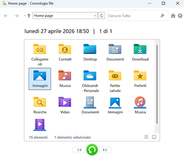Select Oleksandr - Personale OneDrive folder
This screenshot has width=184, height=157.
click(x=90, y=81)
